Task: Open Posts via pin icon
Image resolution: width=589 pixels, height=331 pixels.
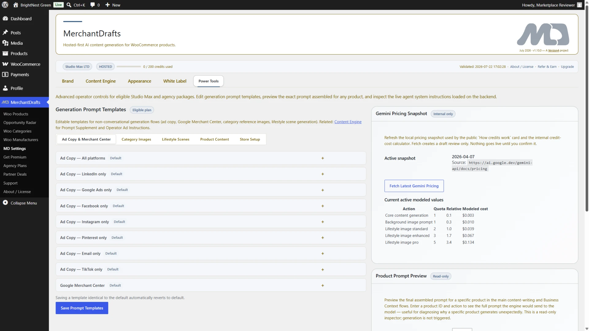Action: click(x=5, y=32)
